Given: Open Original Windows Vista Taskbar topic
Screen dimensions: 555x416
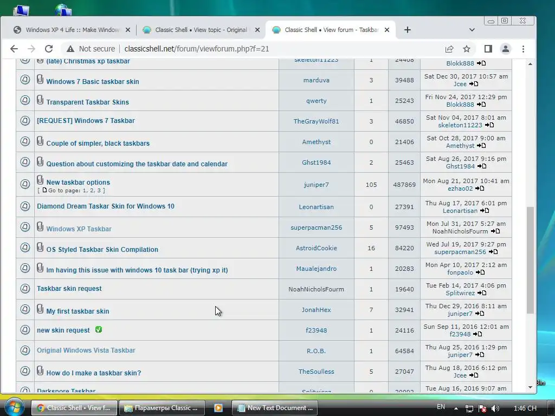Looking at the screenshot, I should click(86, 350).
